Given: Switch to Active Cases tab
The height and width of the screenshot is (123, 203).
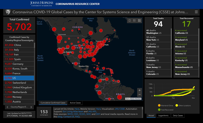Looking at the screenshot, I should (x=75, y=103).
